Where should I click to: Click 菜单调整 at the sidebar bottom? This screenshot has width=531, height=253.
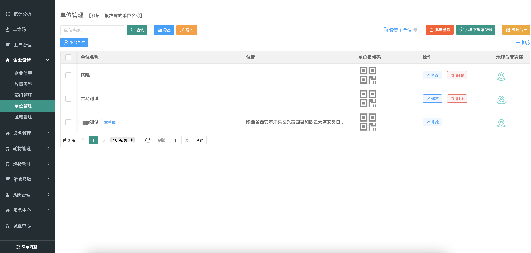[x=27, y=247]
